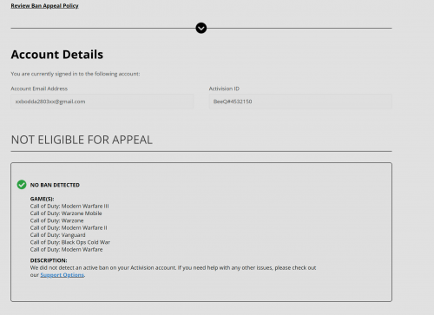The width and height of the screenshot is (434, 315).
Task: Select the 'DESCRIPTION:' label
Action: pos(49,260)
